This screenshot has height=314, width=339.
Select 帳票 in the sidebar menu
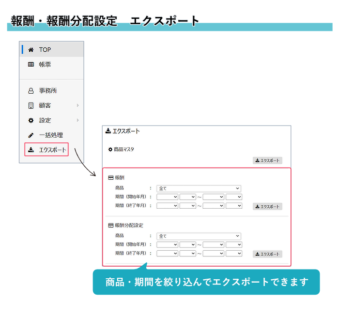45,64
